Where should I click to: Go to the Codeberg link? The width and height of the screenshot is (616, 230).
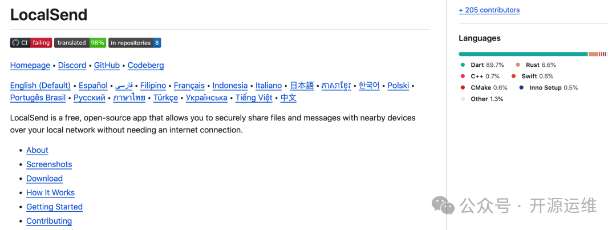(x=146, y=65)
